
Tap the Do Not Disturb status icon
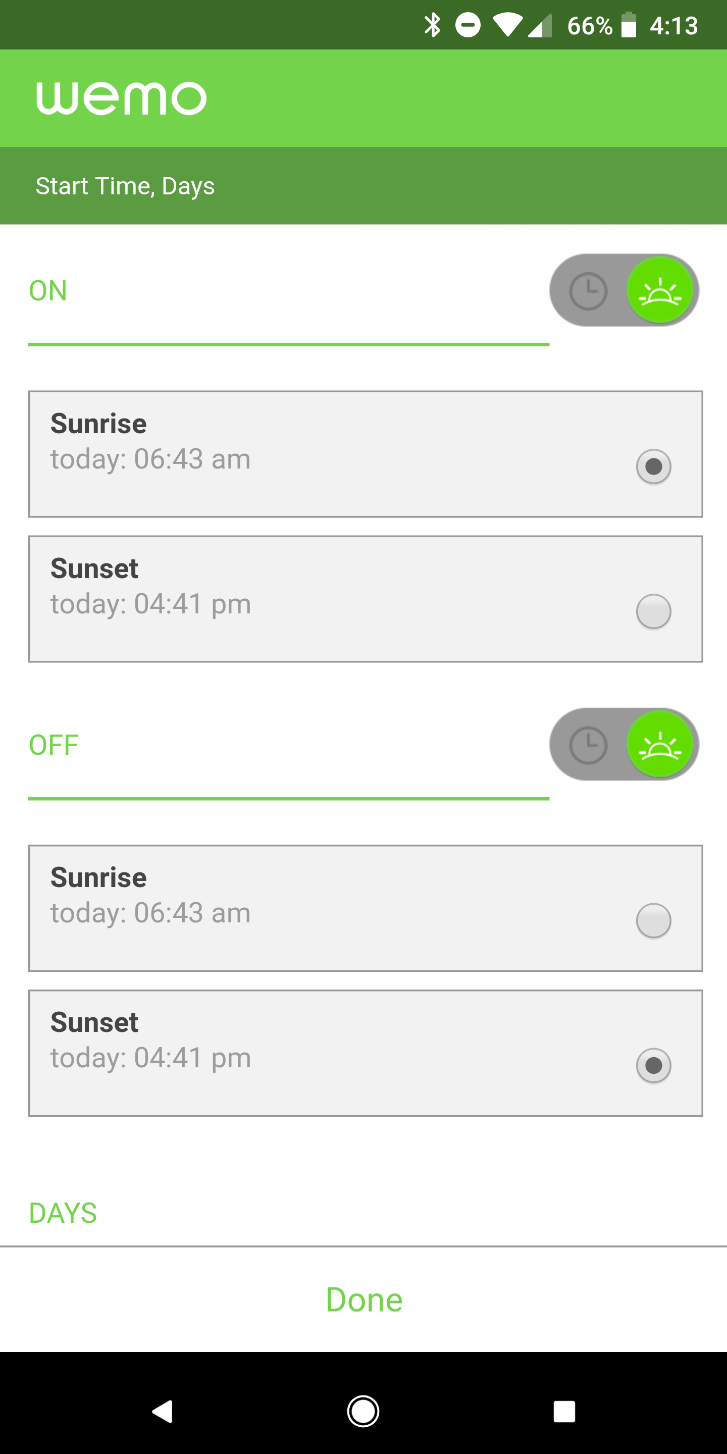(x=468, y=25)
